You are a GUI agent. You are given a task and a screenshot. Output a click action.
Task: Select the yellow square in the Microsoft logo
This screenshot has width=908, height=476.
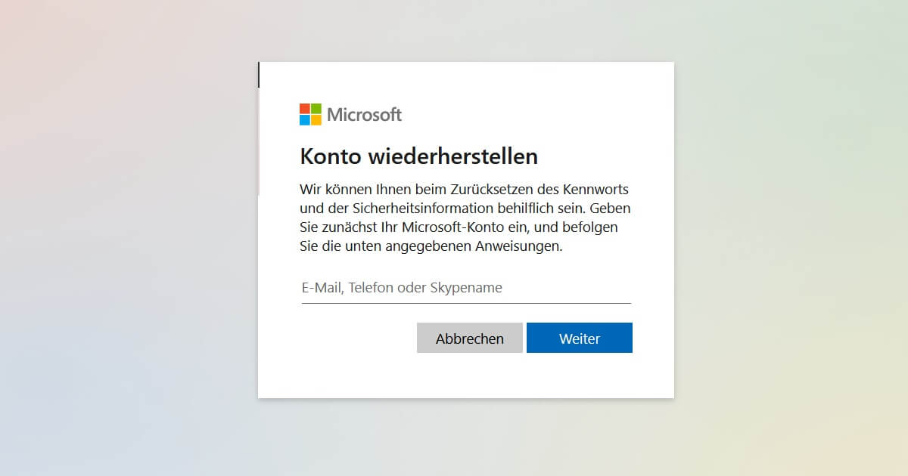[318, 121]
